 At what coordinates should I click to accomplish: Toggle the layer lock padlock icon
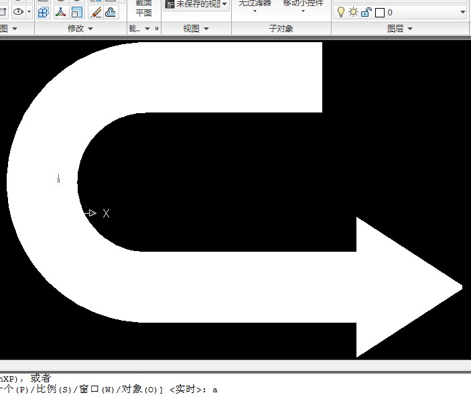366,12
